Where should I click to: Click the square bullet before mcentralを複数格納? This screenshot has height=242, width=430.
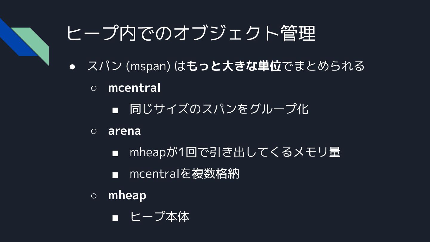(115, 175)
